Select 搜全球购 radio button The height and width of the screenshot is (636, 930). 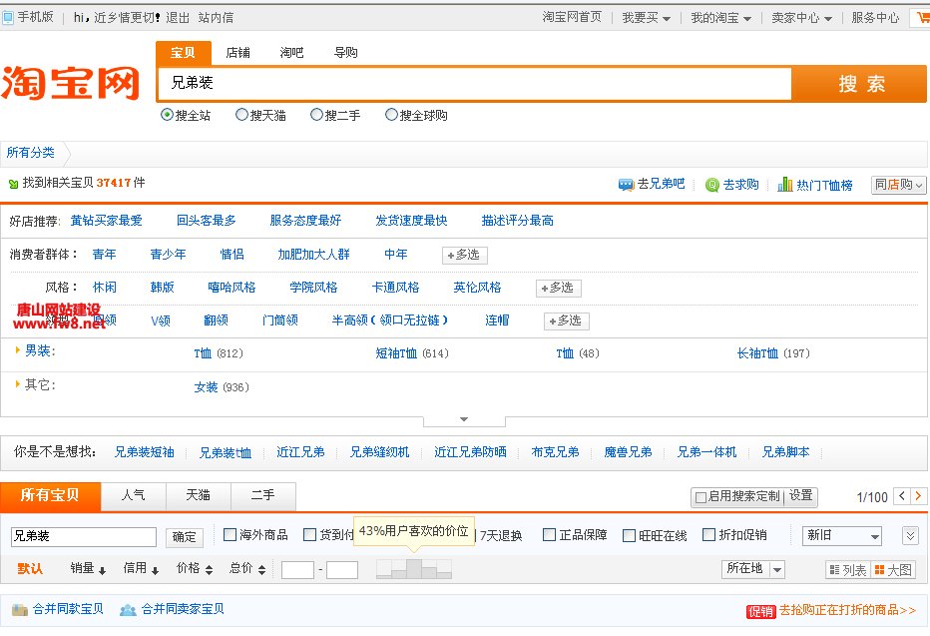click(391, 115)
